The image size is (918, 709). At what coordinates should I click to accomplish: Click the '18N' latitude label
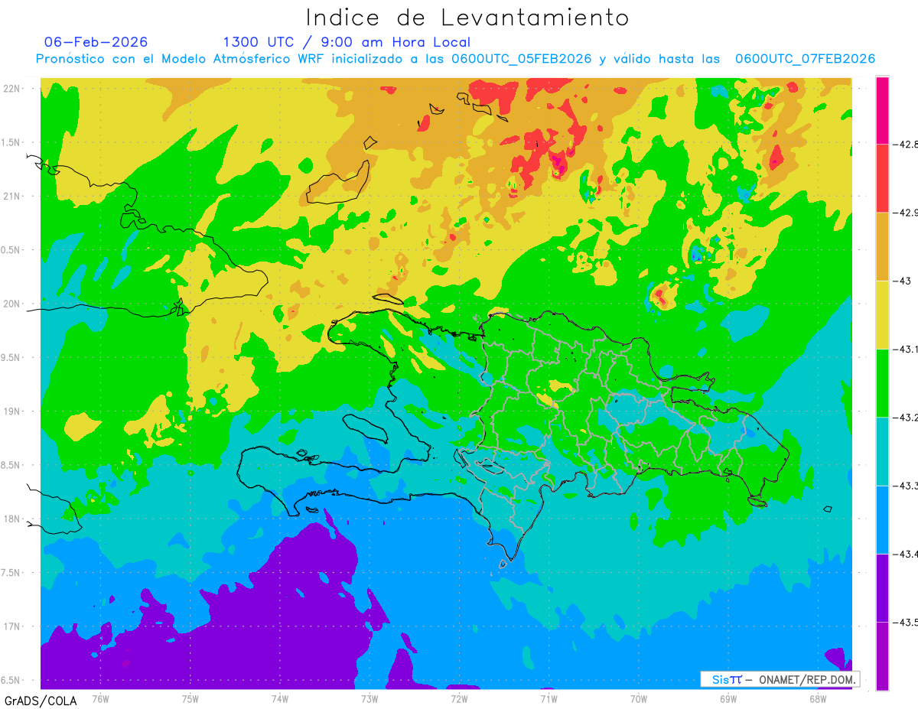tap(12, 519)
